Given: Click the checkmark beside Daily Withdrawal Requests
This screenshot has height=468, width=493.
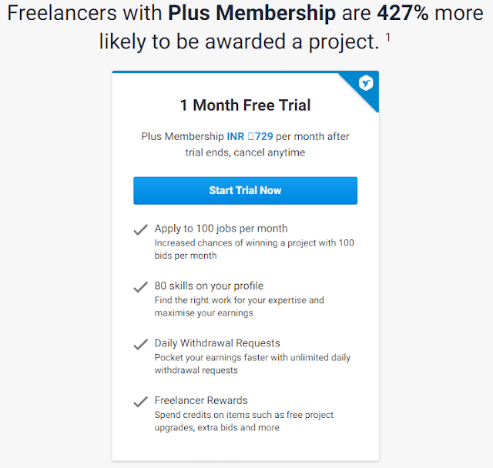Looking at the screenshot, I should [x=140, y=344].
